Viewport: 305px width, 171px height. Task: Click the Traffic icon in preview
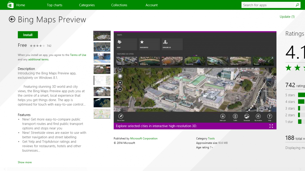pyautogui.click(x=235, y=116)
